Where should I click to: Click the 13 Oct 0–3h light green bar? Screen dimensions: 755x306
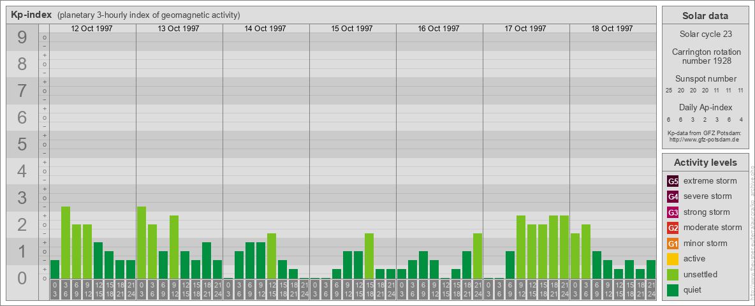(142, 242)
